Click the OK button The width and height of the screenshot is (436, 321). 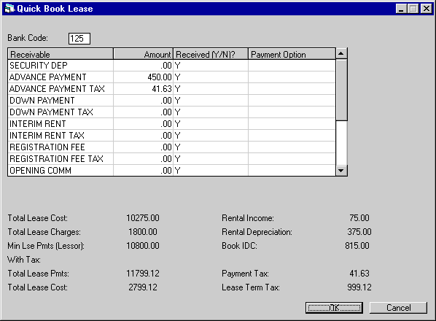pyautogui.click(x=334, y=308)
